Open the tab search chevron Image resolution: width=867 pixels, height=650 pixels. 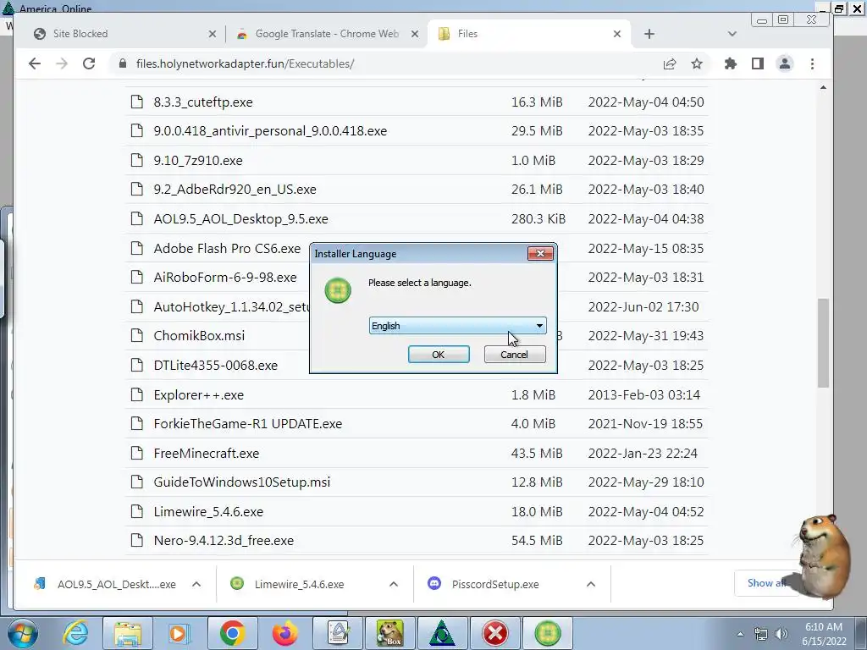pyautogui.click(x=732, y=34)
